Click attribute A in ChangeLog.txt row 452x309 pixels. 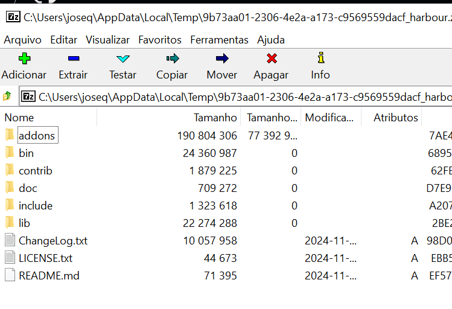415,241
